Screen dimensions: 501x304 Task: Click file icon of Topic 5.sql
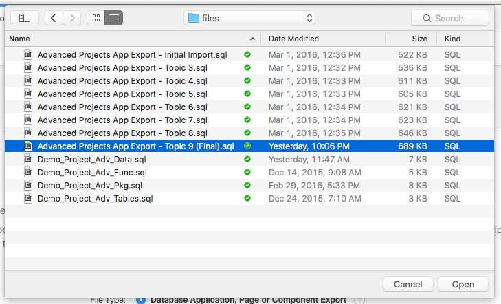(28, 94)
